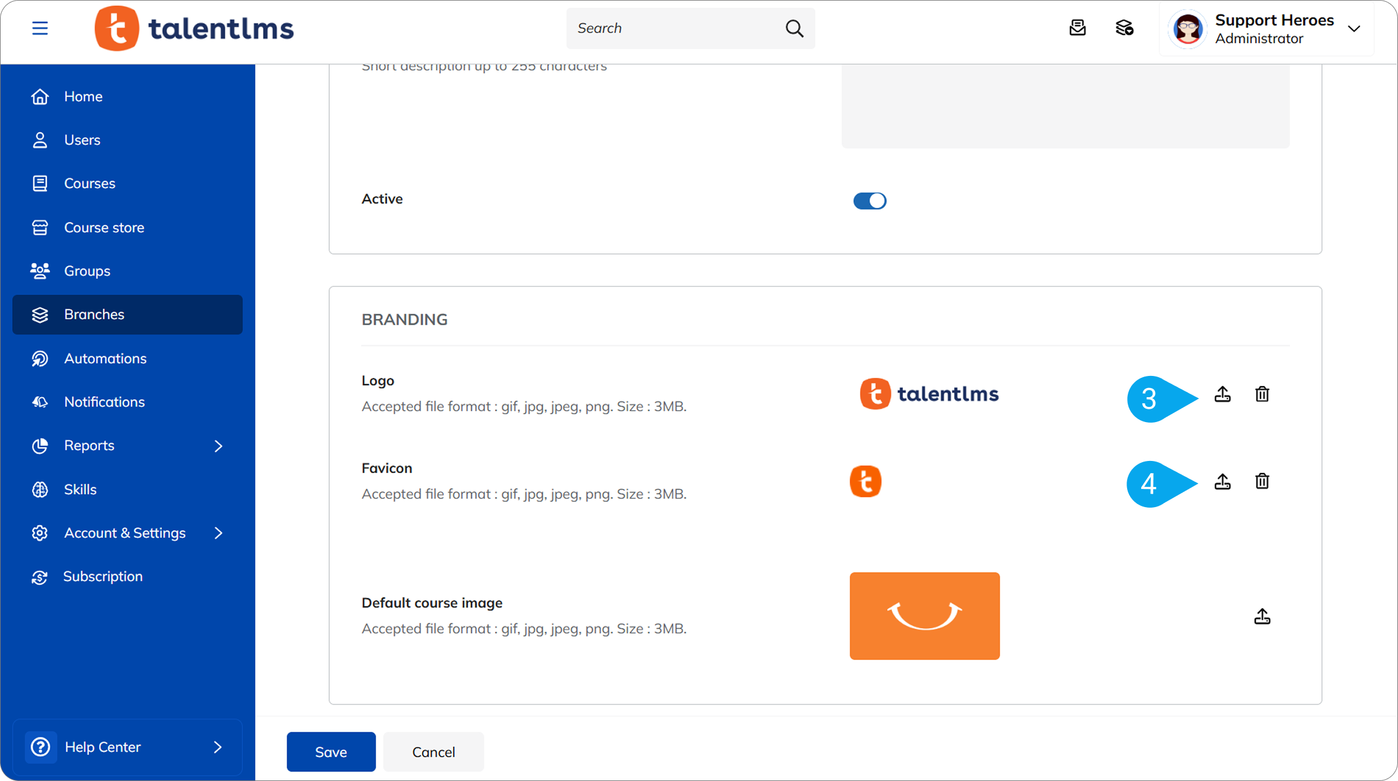Screen dimensions: 1398x781
Task: Click the Search input field
Action: coord(674,28)
